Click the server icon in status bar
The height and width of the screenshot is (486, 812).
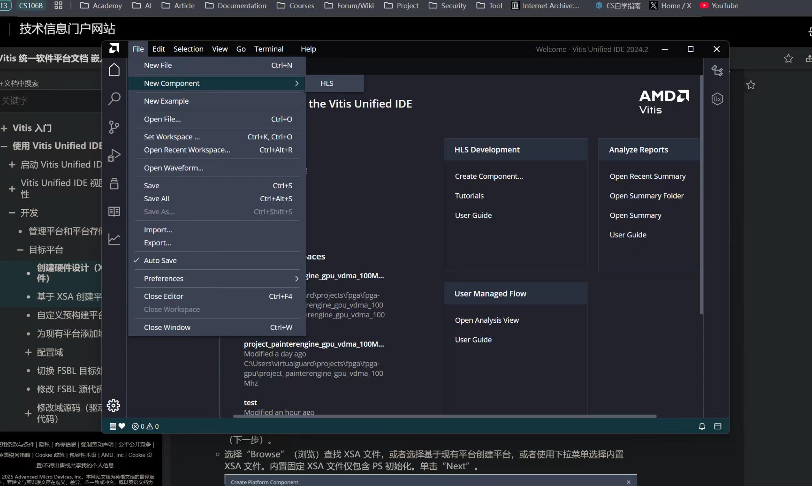[x=113, y=426]
